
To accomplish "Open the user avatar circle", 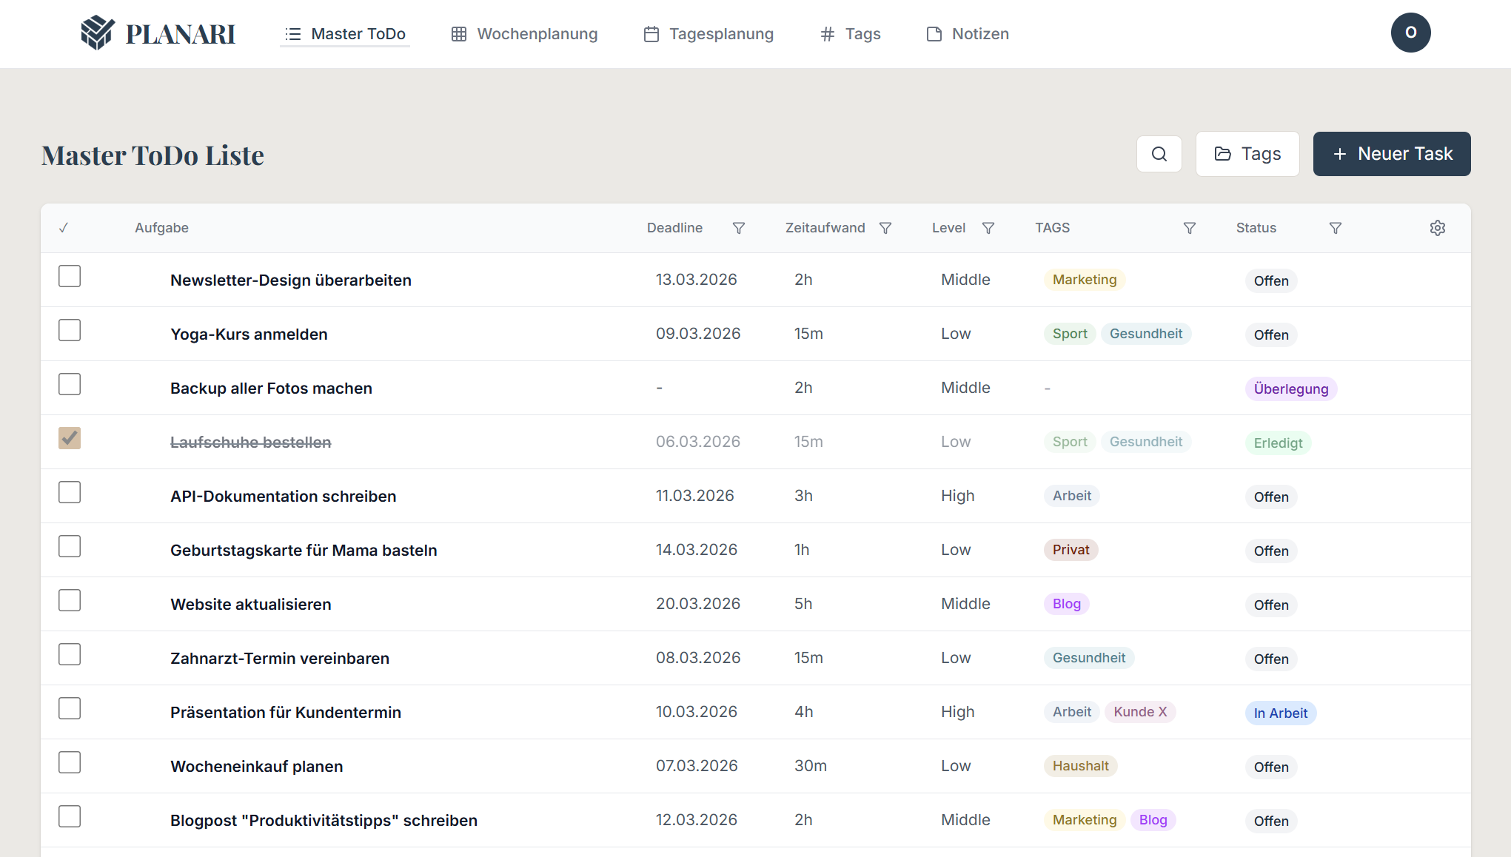I will click(x=1410, y=33).
